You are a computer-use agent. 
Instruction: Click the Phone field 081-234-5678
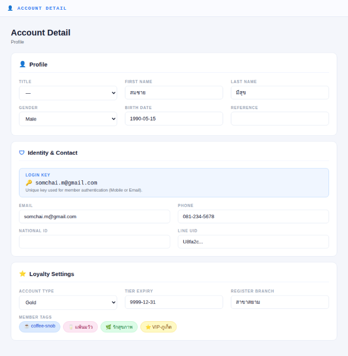pos(253,216)
